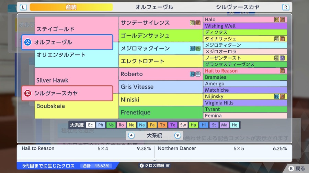The width and height of the screenshot is (309, 173).
Task: Select エレクトロアート ancestor cell
Action: point(161,61)
